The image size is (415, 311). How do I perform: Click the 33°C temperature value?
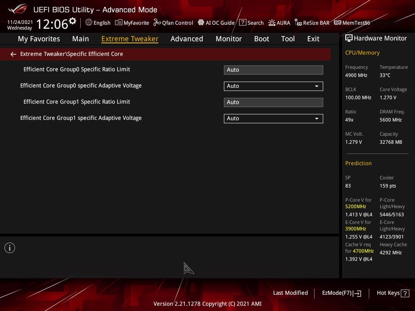(385, 75)
